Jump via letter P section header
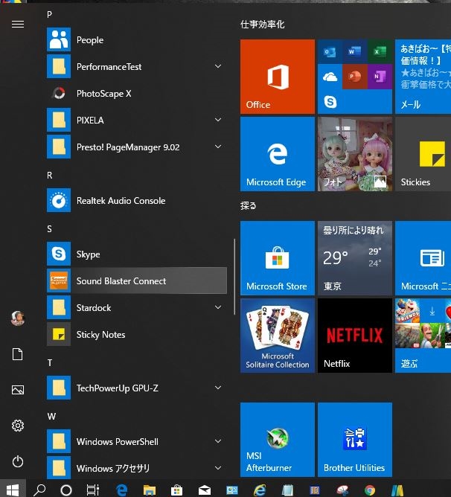 pyautogui.click(x=49, y=15)
